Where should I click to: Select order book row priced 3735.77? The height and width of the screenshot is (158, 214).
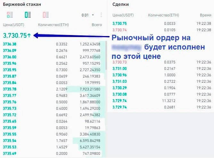click(53, 96)
